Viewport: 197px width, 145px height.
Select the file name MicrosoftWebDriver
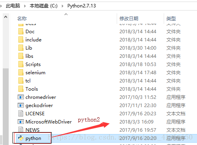click(49, 122)
